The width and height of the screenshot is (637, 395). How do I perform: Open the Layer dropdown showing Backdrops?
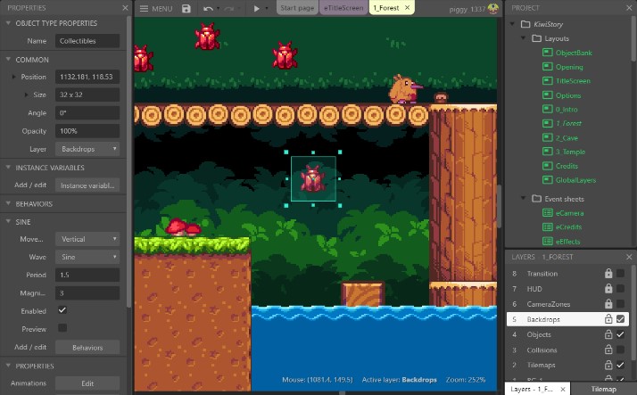click(87, 149)
